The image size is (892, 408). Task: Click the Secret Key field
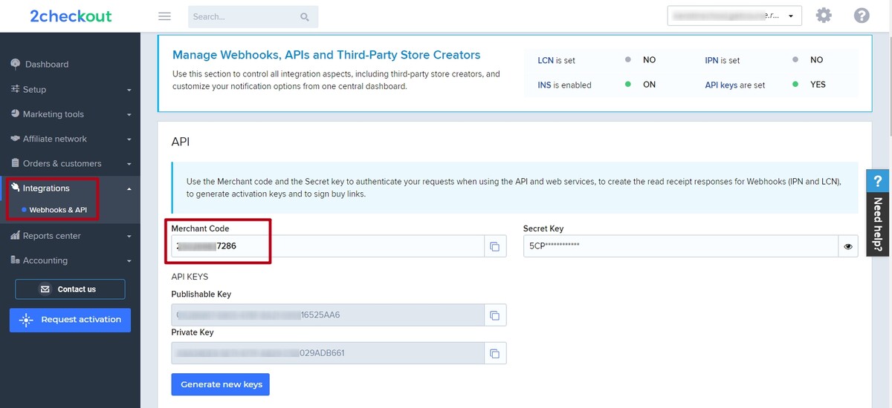(681, 246)
